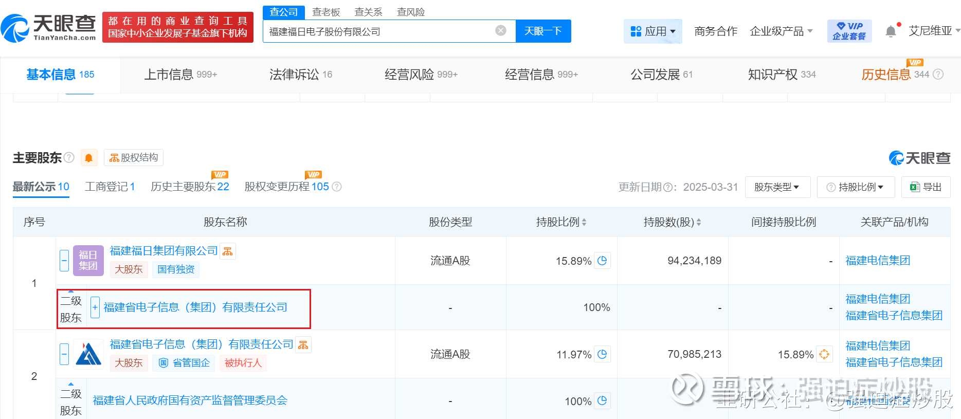Open equity structure icon for 福建福日集团有限公司

pyautogui.click(x=228, y=251)
